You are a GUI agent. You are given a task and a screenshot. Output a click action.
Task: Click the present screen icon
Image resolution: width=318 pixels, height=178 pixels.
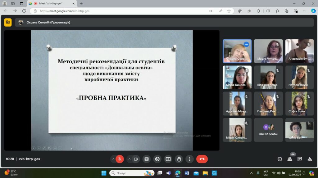pyautogui.click(x=168, y=159)
